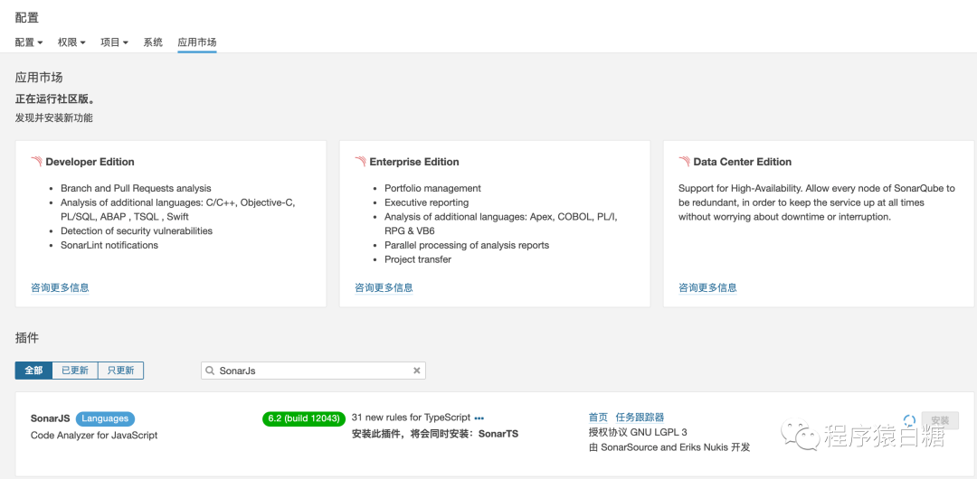Click the '授权协议 GNU LGPL 3' text
Image resolution: width=977 pixels, height=479 pixels.
click(638, 432)
